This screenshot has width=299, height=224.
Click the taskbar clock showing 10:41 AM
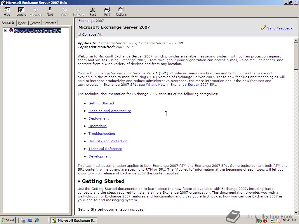(289, 220)
